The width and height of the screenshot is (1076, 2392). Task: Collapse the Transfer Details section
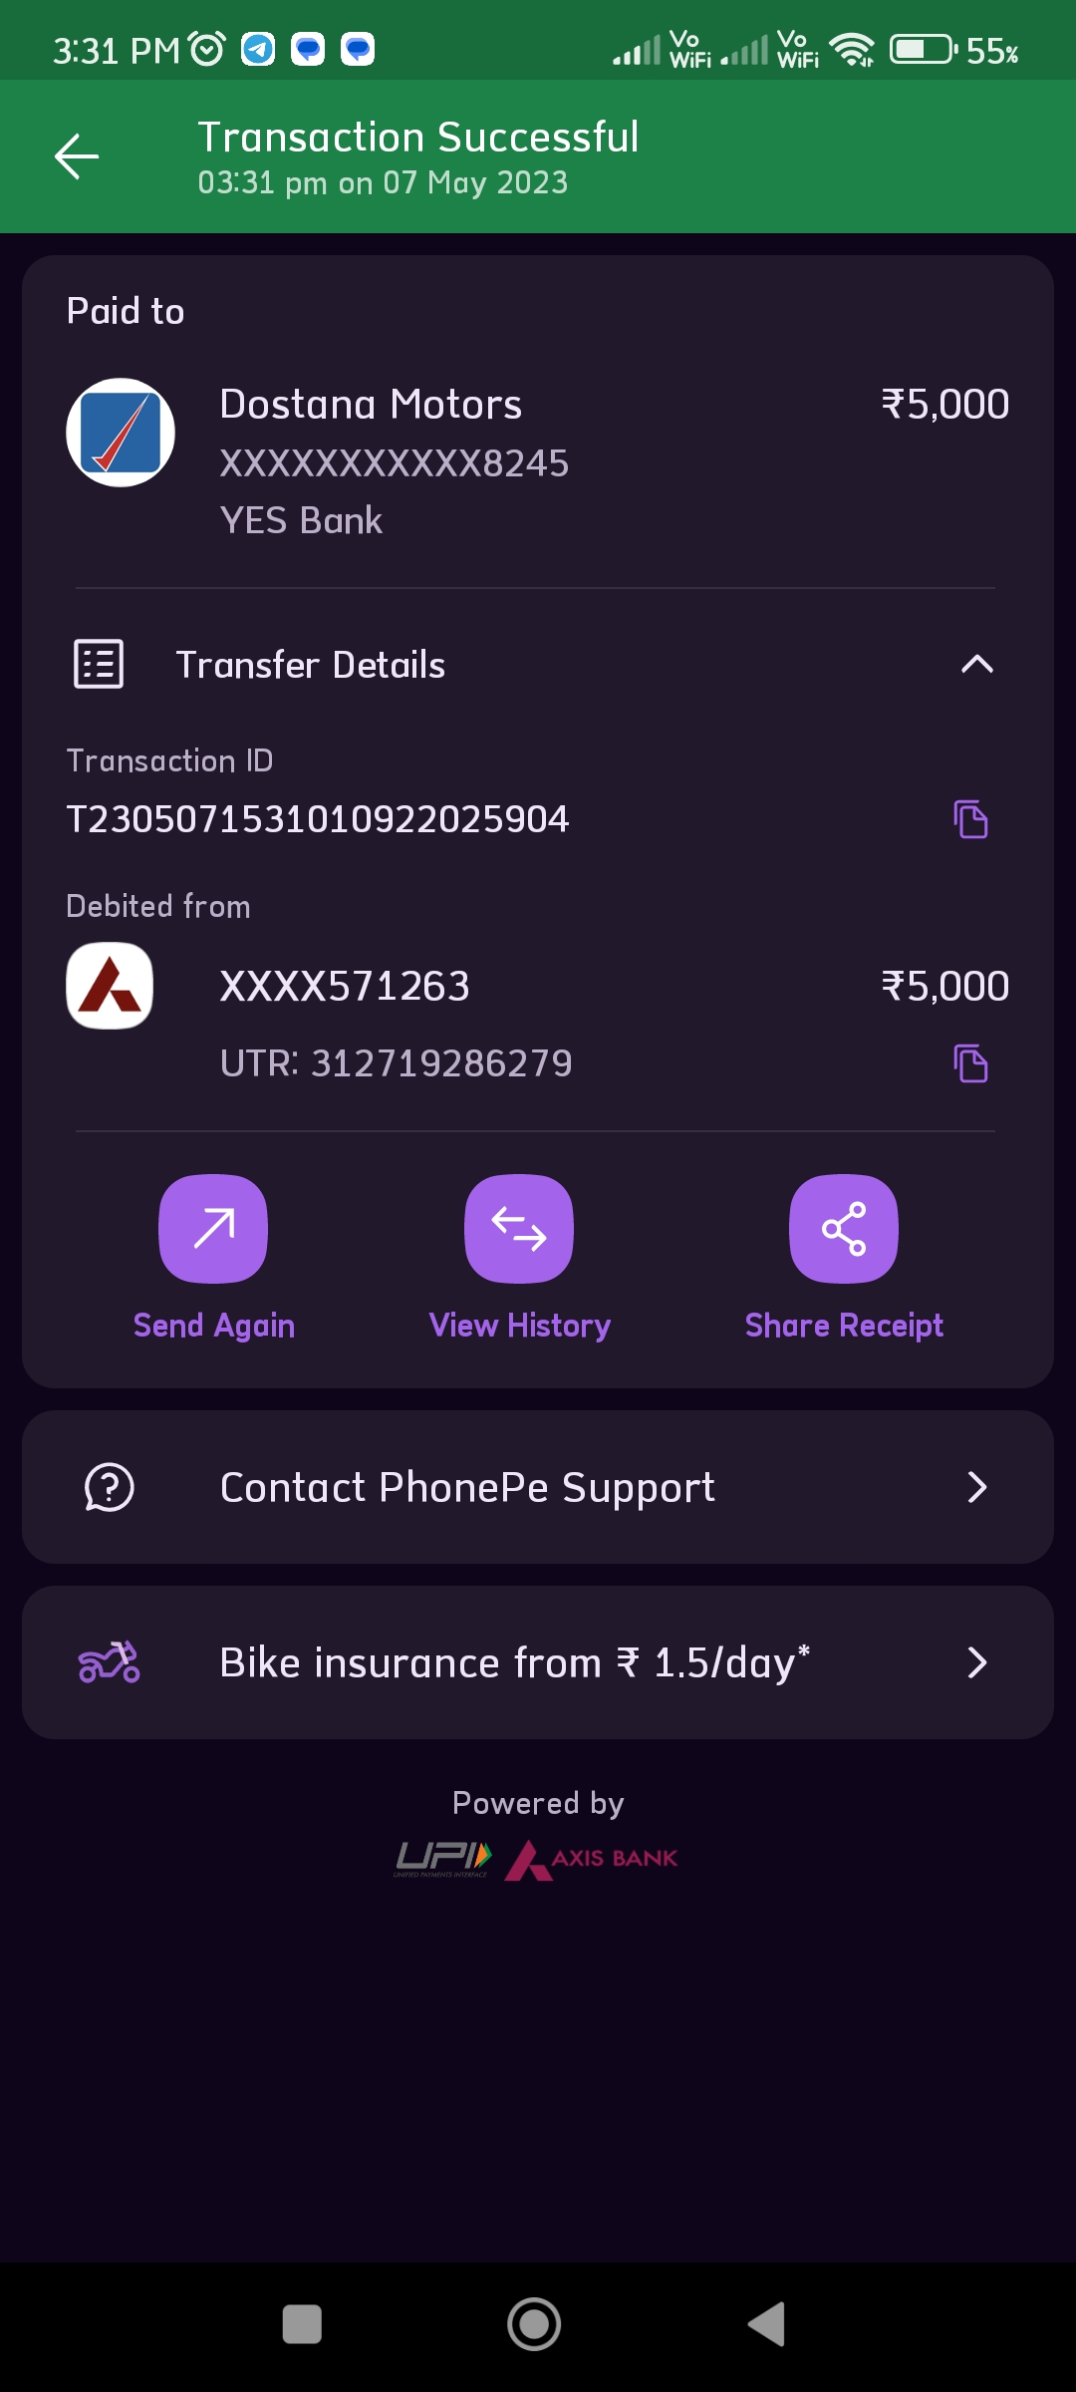click(977, 664)
